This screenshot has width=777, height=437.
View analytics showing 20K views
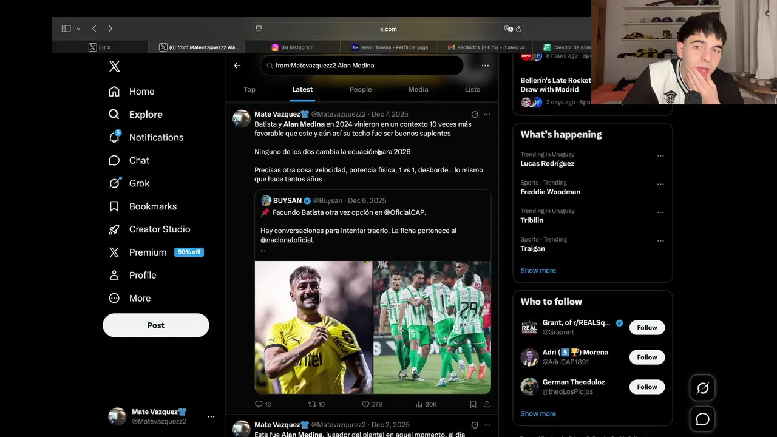426,404
